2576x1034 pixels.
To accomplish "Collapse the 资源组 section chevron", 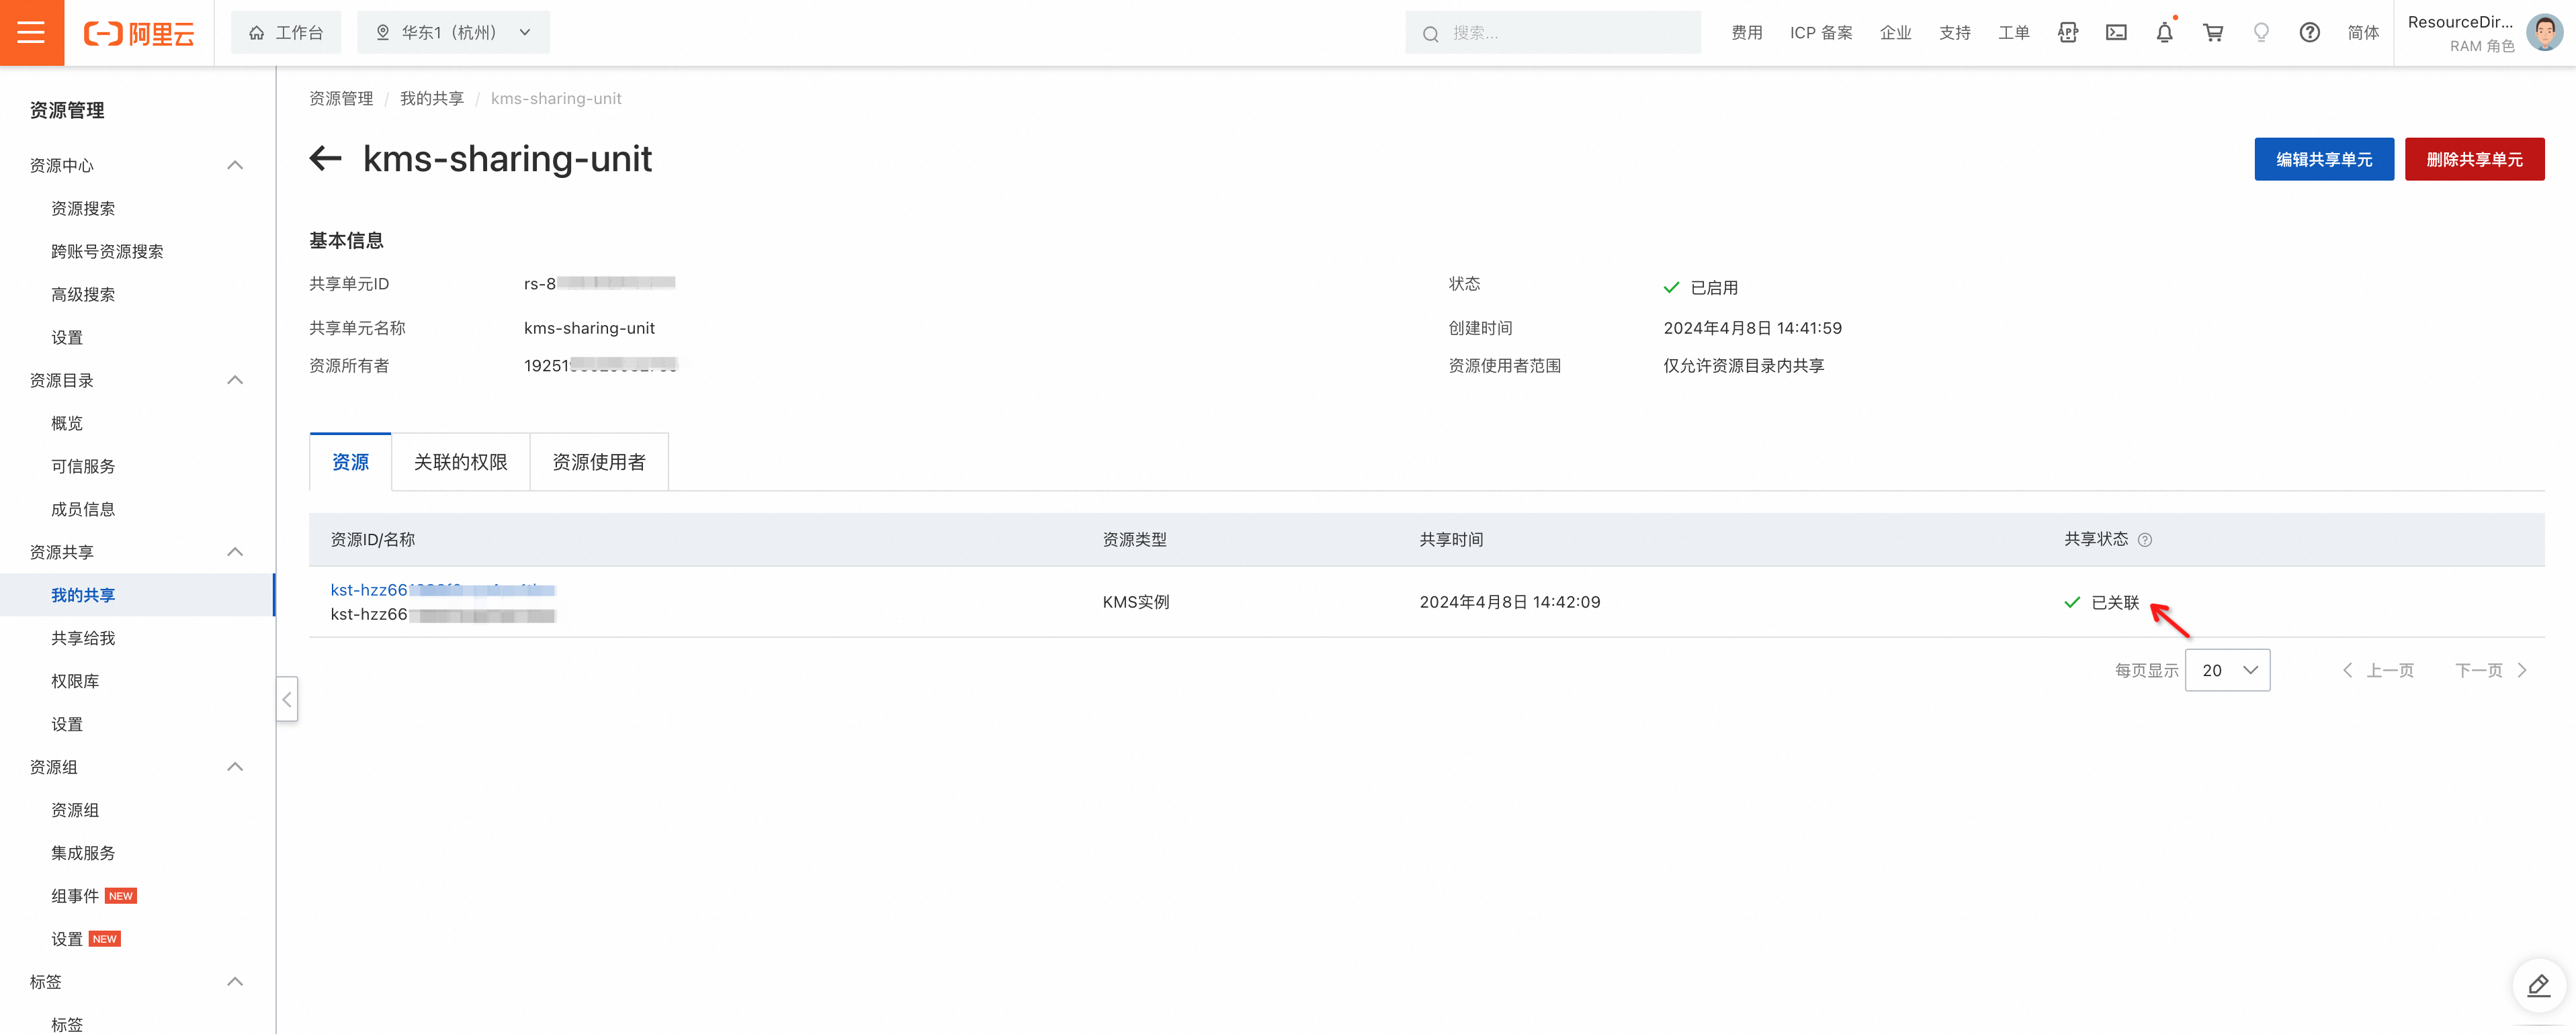I will 235,767.
